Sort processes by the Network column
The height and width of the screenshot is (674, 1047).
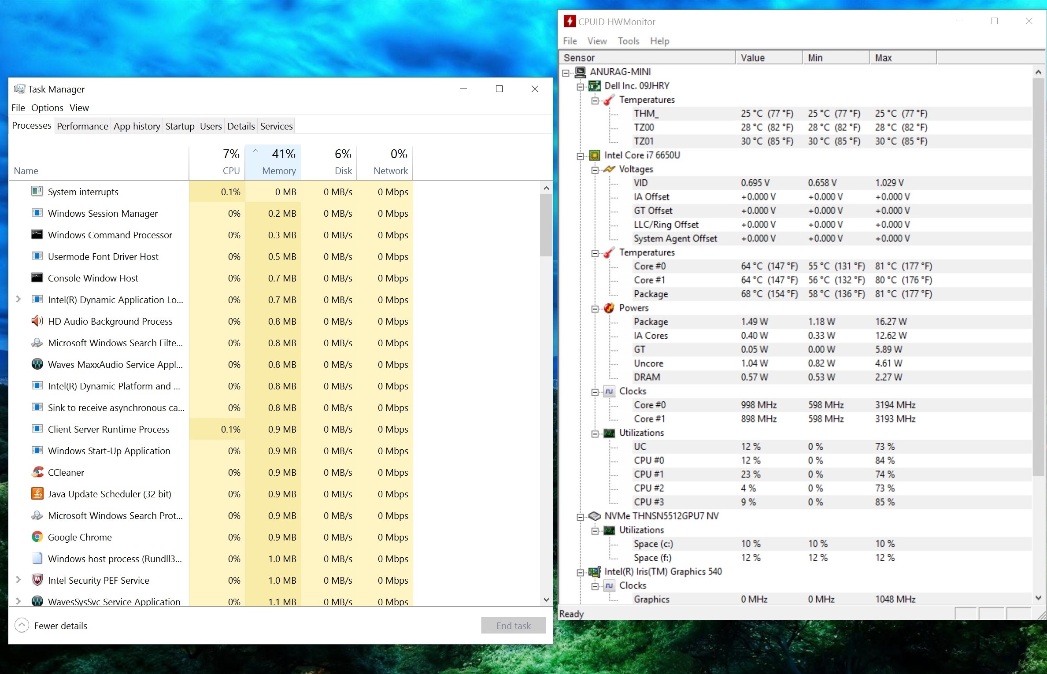click(385, 162)
